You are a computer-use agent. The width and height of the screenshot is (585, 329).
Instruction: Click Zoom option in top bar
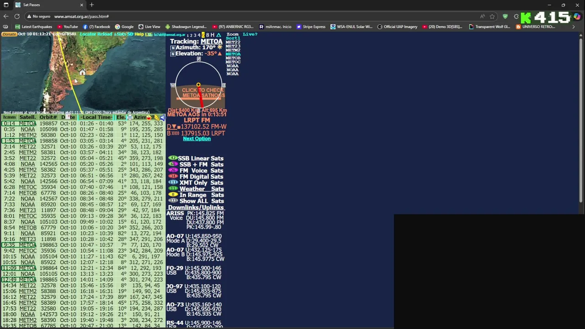coord(232,34)
